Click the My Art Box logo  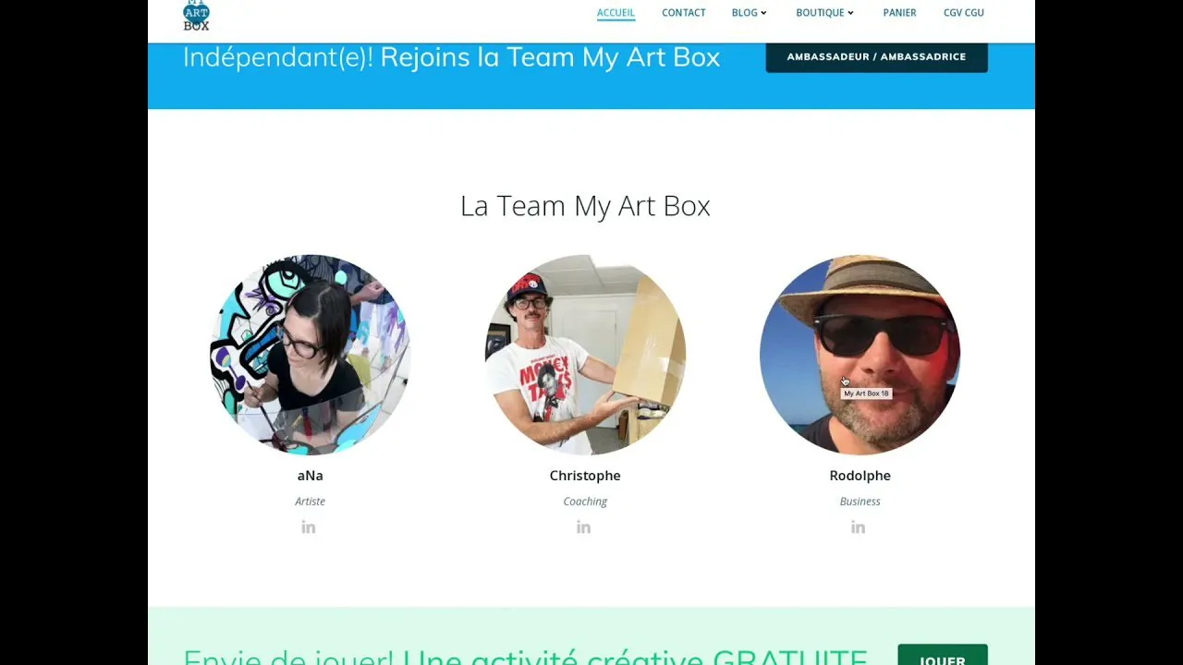195,14
